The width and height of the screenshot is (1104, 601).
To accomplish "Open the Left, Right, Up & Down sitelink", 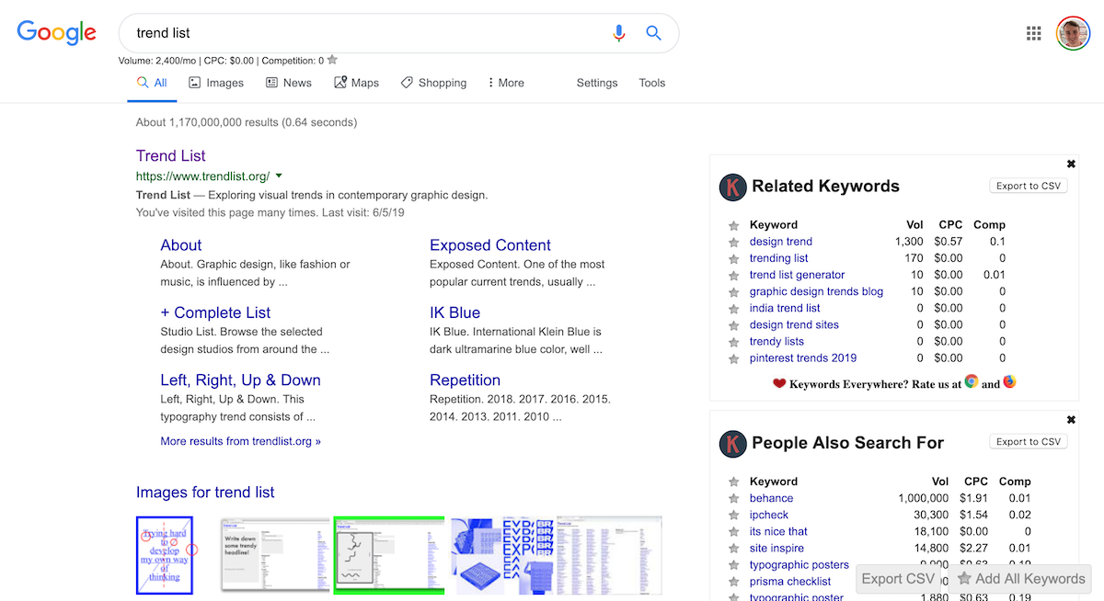I will click(x=240, y=380).
